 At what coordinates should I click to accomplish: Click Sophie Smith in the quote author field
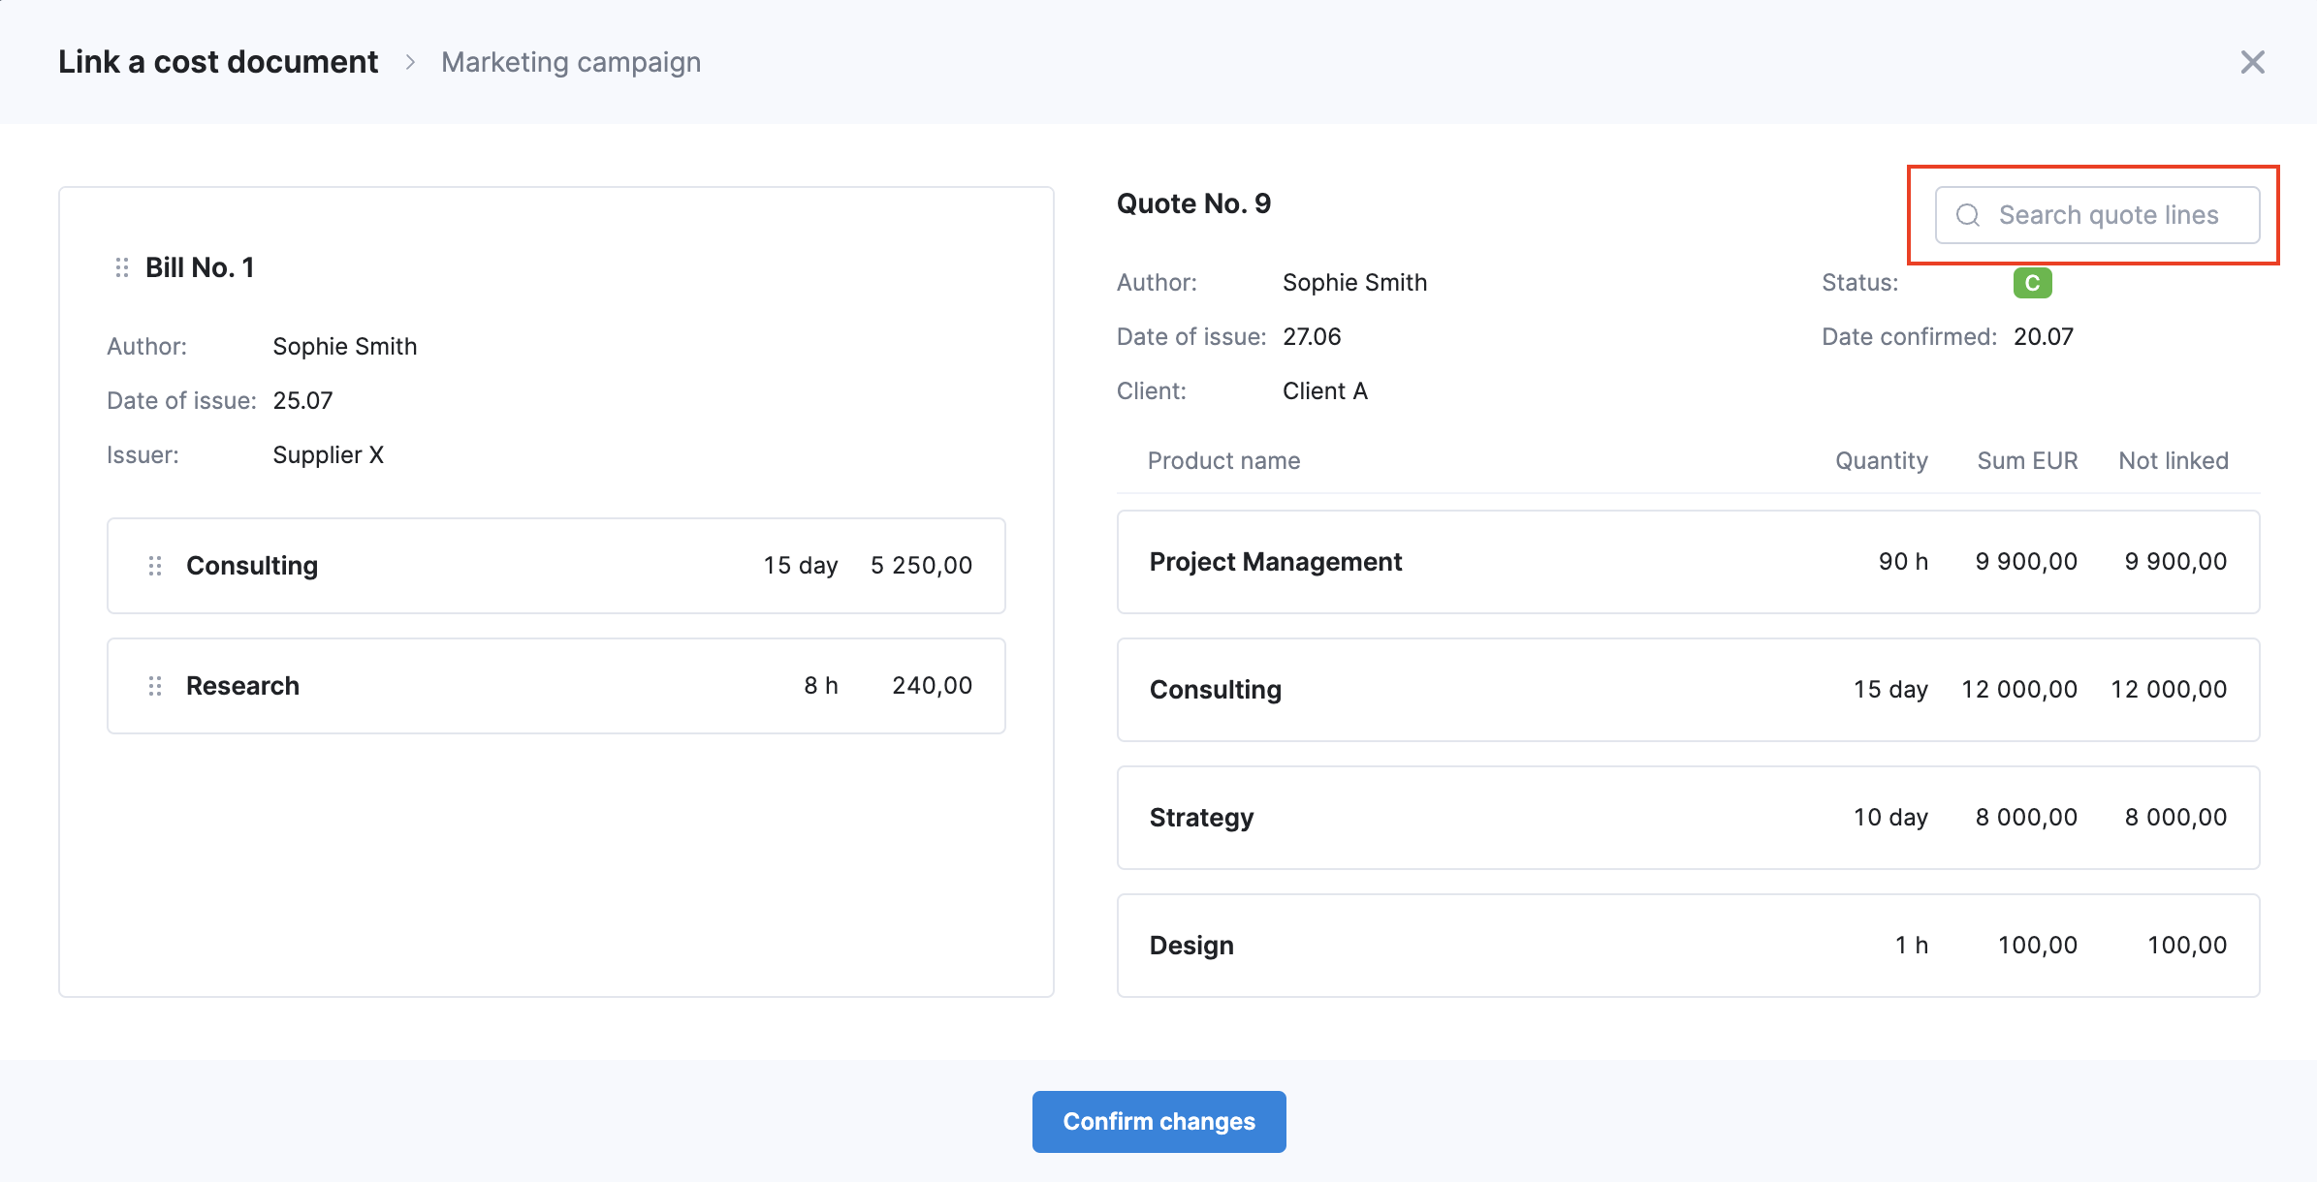(1354, 282)
